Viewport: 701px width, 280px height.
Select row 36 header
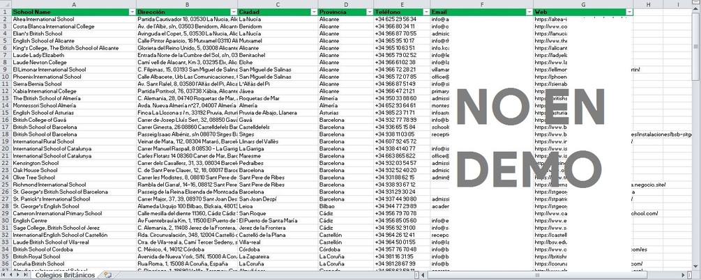pos(6,264)
